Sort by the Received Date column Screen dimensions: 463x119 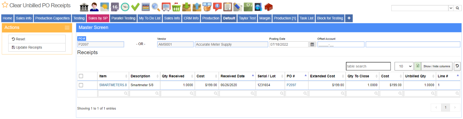(x=237, y=76)
